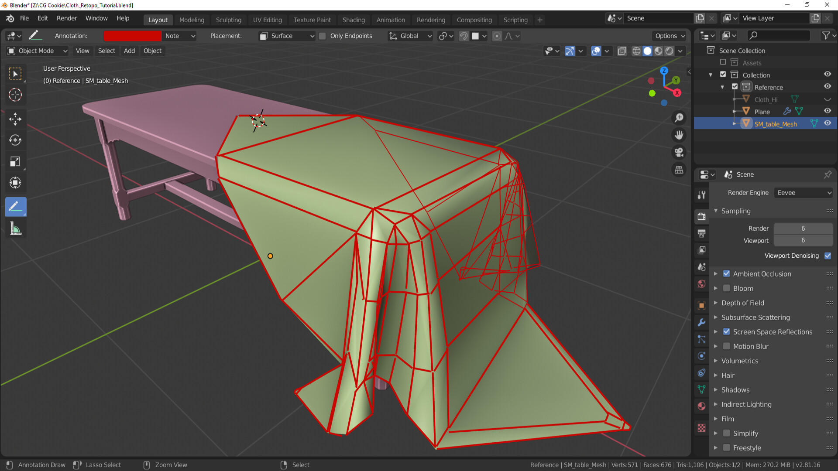The width and height of the screenshot is (838, 471).
Task: Open the Particles properties tab
Action: pos(701,339)
